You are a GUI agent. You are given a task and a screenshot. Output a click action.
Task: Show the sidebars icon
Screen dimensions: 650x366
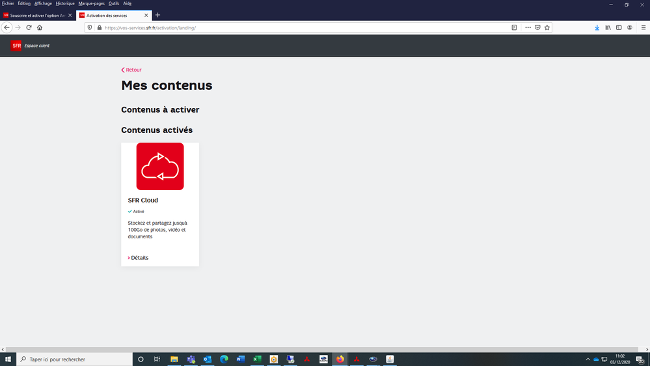click(x=619, y=27)
